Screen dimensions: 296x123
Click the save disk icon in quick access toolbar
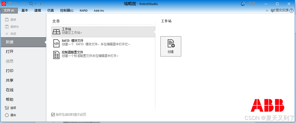(x=10, y=4)
